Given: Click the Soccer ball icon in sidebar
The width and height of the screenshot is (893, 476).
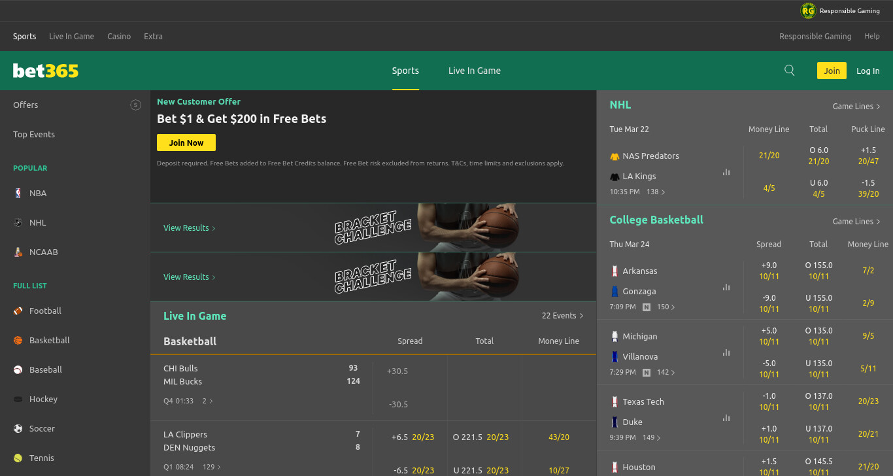Looking at the screenshot, I should (18, 428).
